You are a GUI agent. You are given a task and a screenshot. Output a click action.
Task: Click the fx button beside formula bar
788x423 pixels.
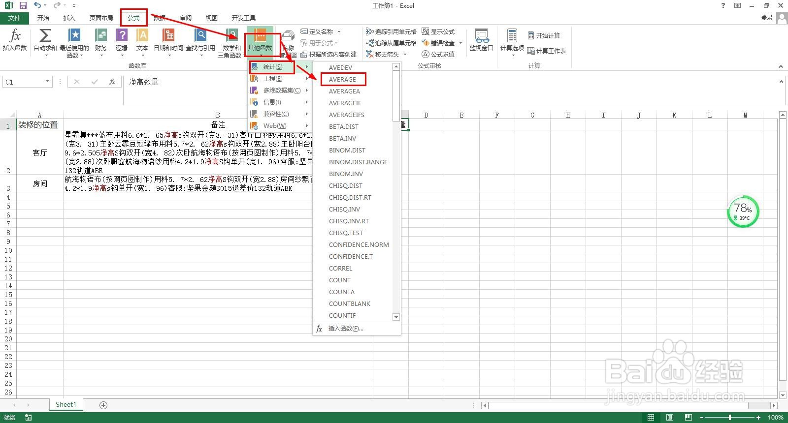(x=112, y=82)
